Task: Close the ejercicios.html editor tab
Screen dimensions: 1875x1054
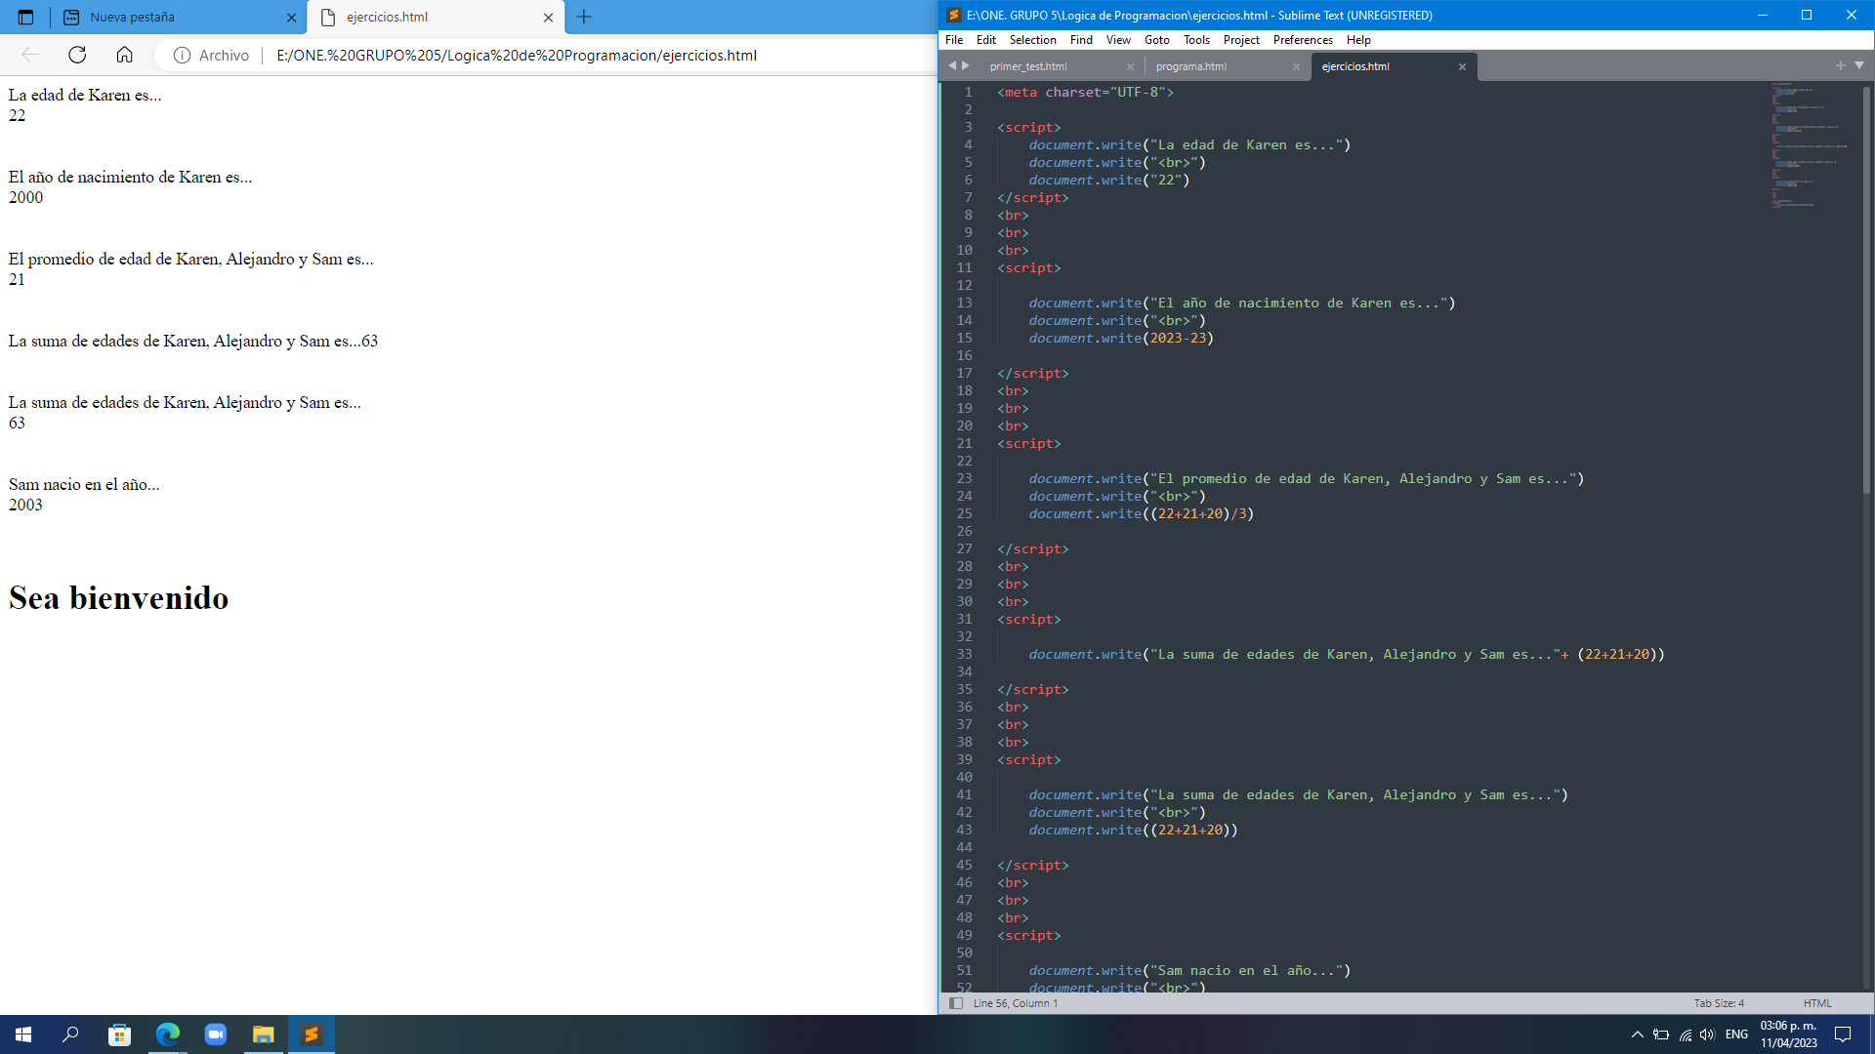Action: pyautogui.click(x=1462, y=67)
